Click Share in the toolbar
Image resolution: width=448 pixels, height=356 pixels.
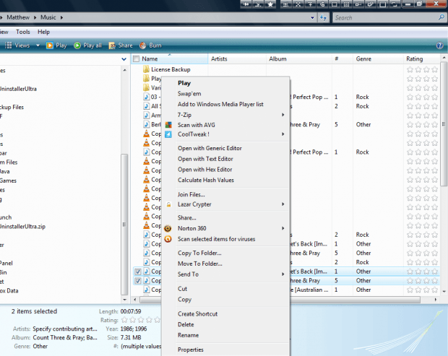(x=121, y=45)
